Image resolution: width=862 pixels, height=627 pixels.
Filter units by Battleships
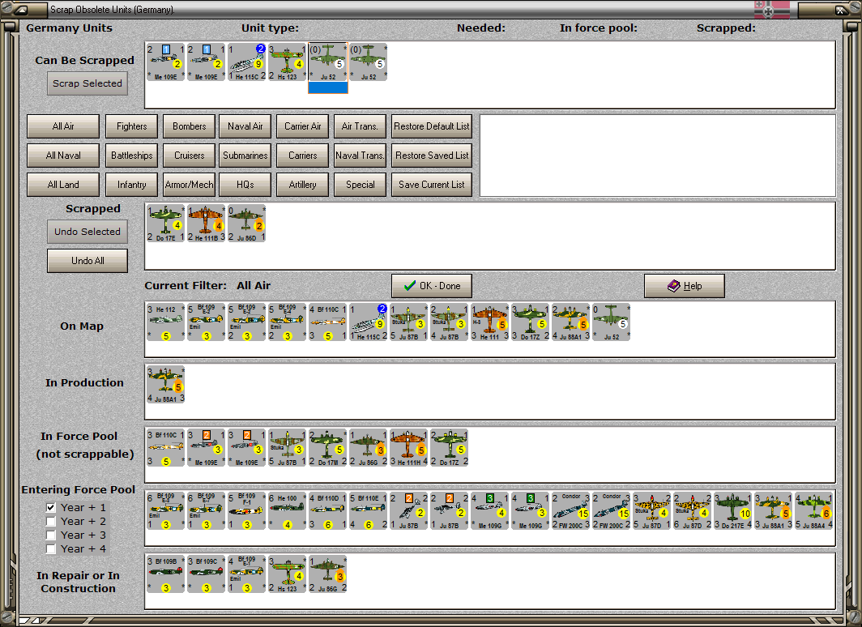tap(132, 156)
